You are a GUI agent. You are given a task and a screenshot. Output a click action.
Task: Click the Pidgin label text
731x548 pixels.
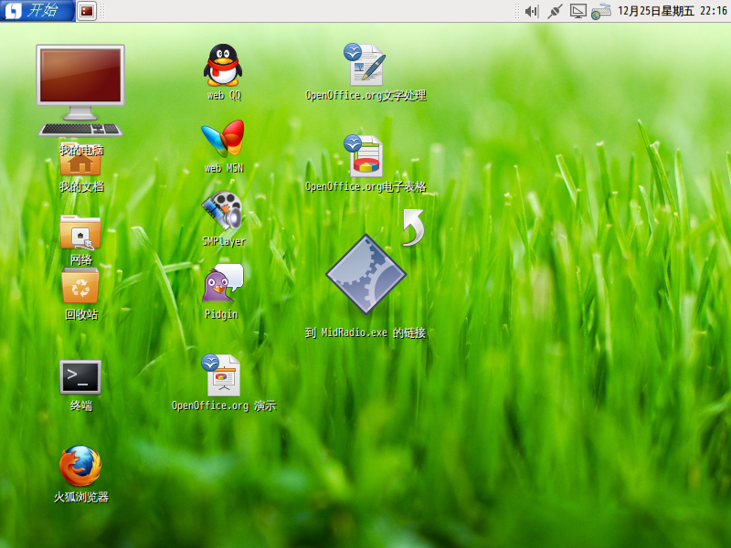pyautogui.click(x=221, y=314)
